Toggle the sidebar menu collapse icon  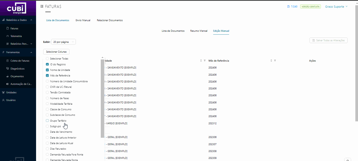click(x=42, y=7)
